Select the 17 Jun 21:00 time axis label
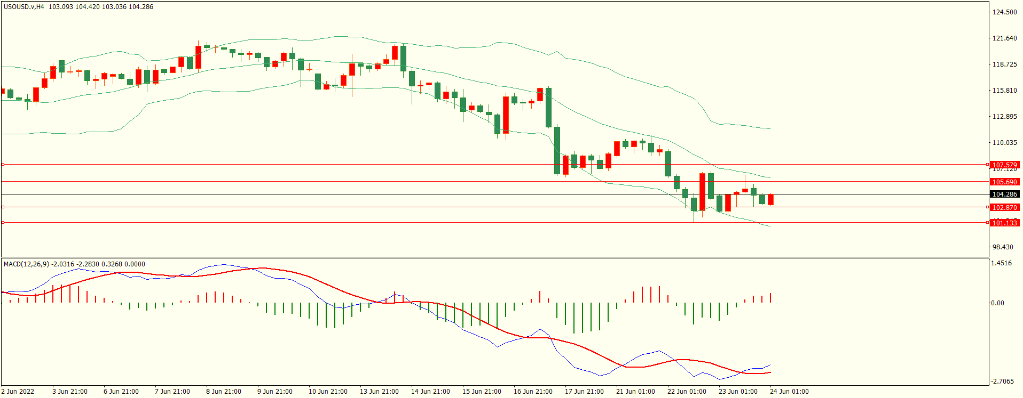Viewport: 1023px width, 398px height. coord(584,392)
